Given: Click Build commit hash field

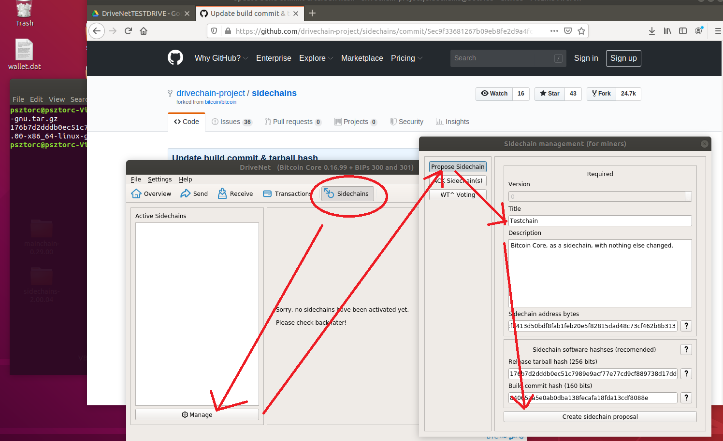Looking at the screenshot, I should tap(593, 398).
